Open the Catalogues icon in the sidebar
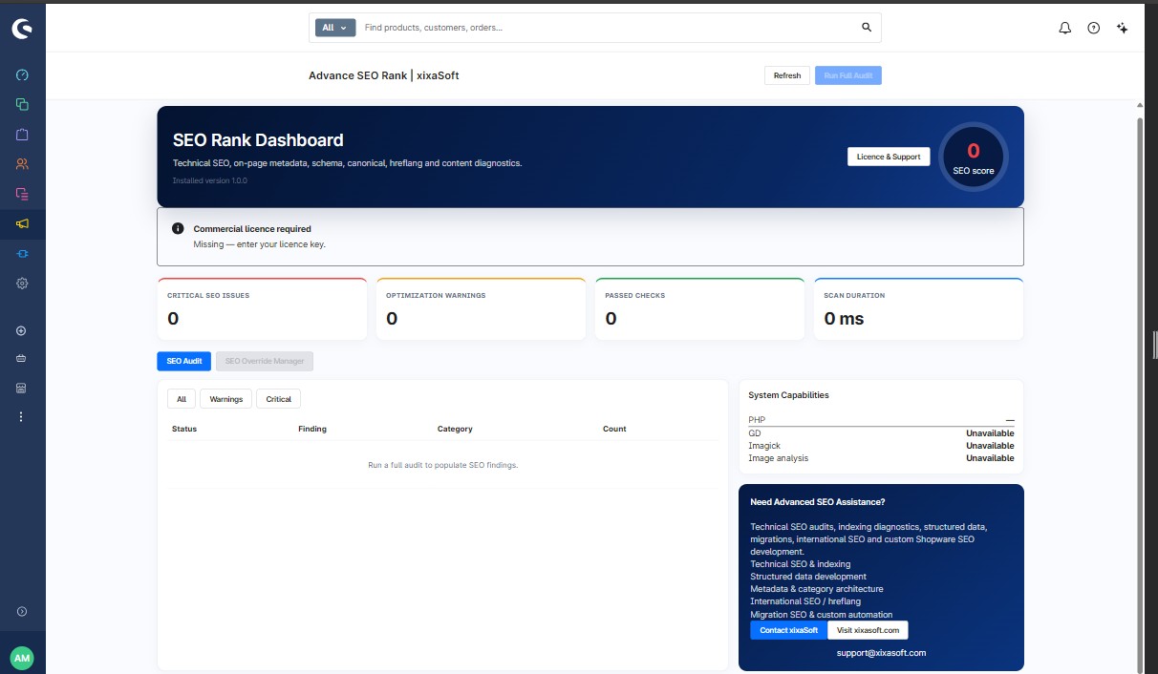 coord(22,104)
